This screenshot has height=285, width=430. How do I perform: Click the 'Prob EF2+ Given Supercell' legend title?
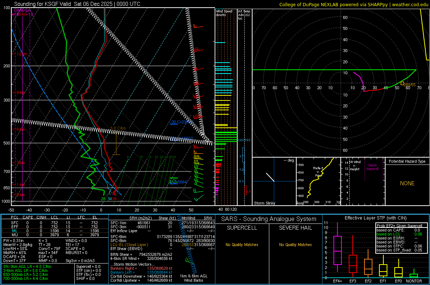pyautogui.click(x=399, y=226)
